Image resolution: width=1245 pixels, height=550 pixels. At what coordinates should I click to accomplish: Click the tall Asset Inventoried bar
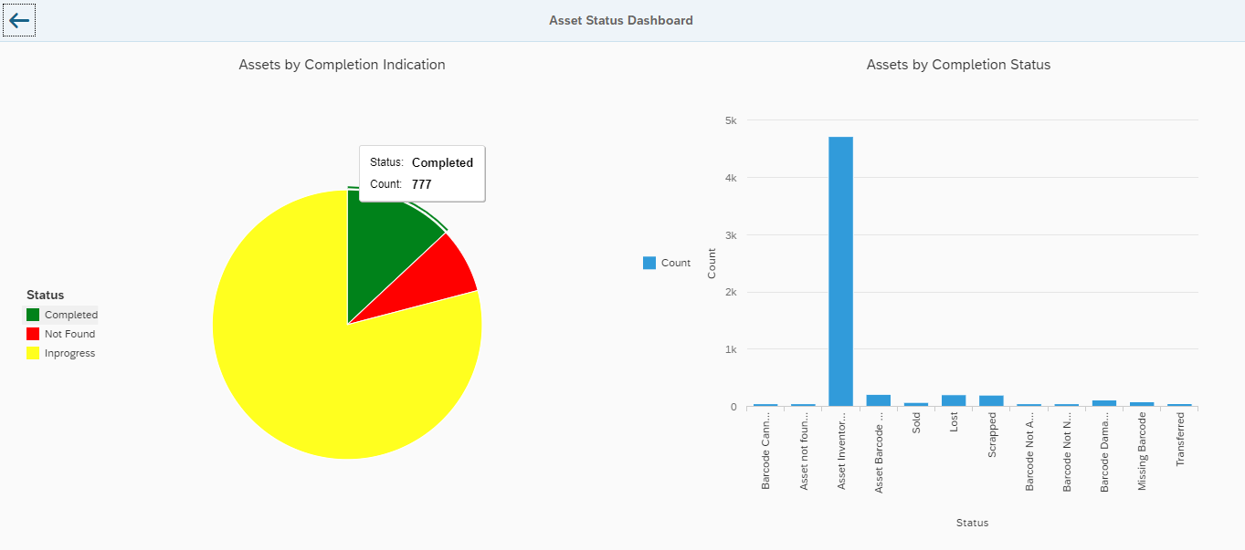[840, 274]
